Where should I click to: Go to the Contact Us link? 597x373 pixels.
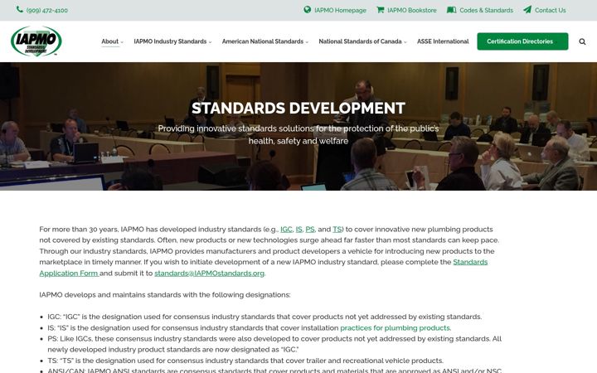[x=551, y=10]
